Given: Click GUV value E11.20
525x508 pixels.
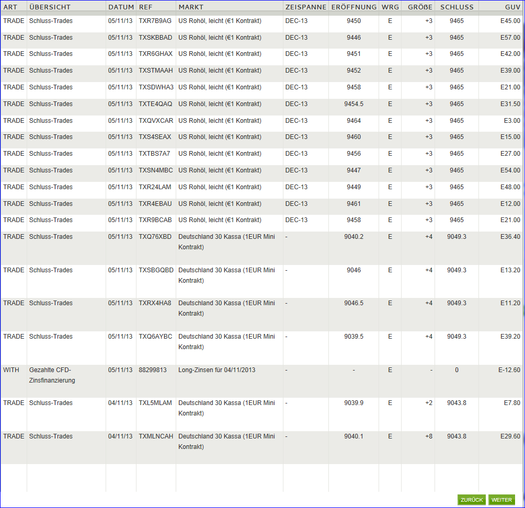Looking at the screenshot, I should click(x=510, y=303).
